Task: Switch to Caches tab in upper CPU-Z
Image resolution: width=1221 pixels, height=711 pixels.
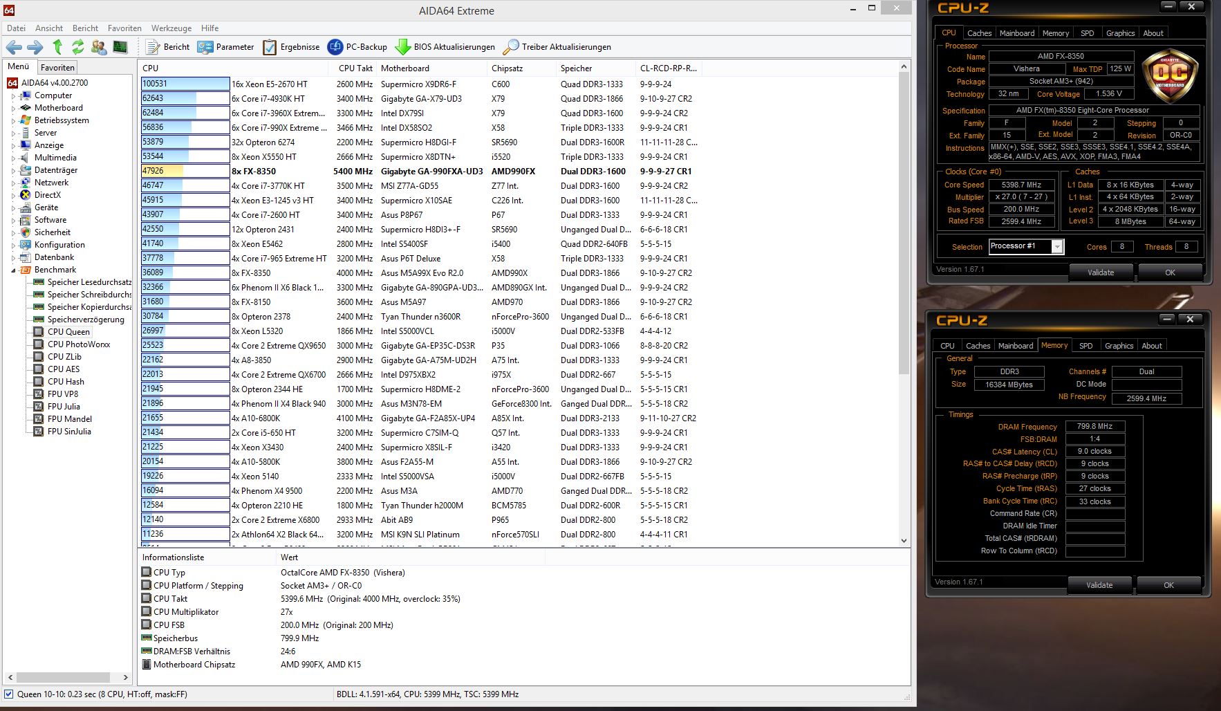Action: [x=979, y=33]
